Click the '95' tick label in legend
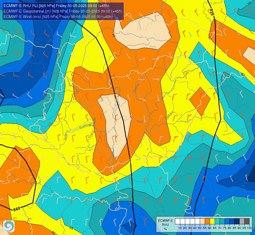 pos(244,228)
